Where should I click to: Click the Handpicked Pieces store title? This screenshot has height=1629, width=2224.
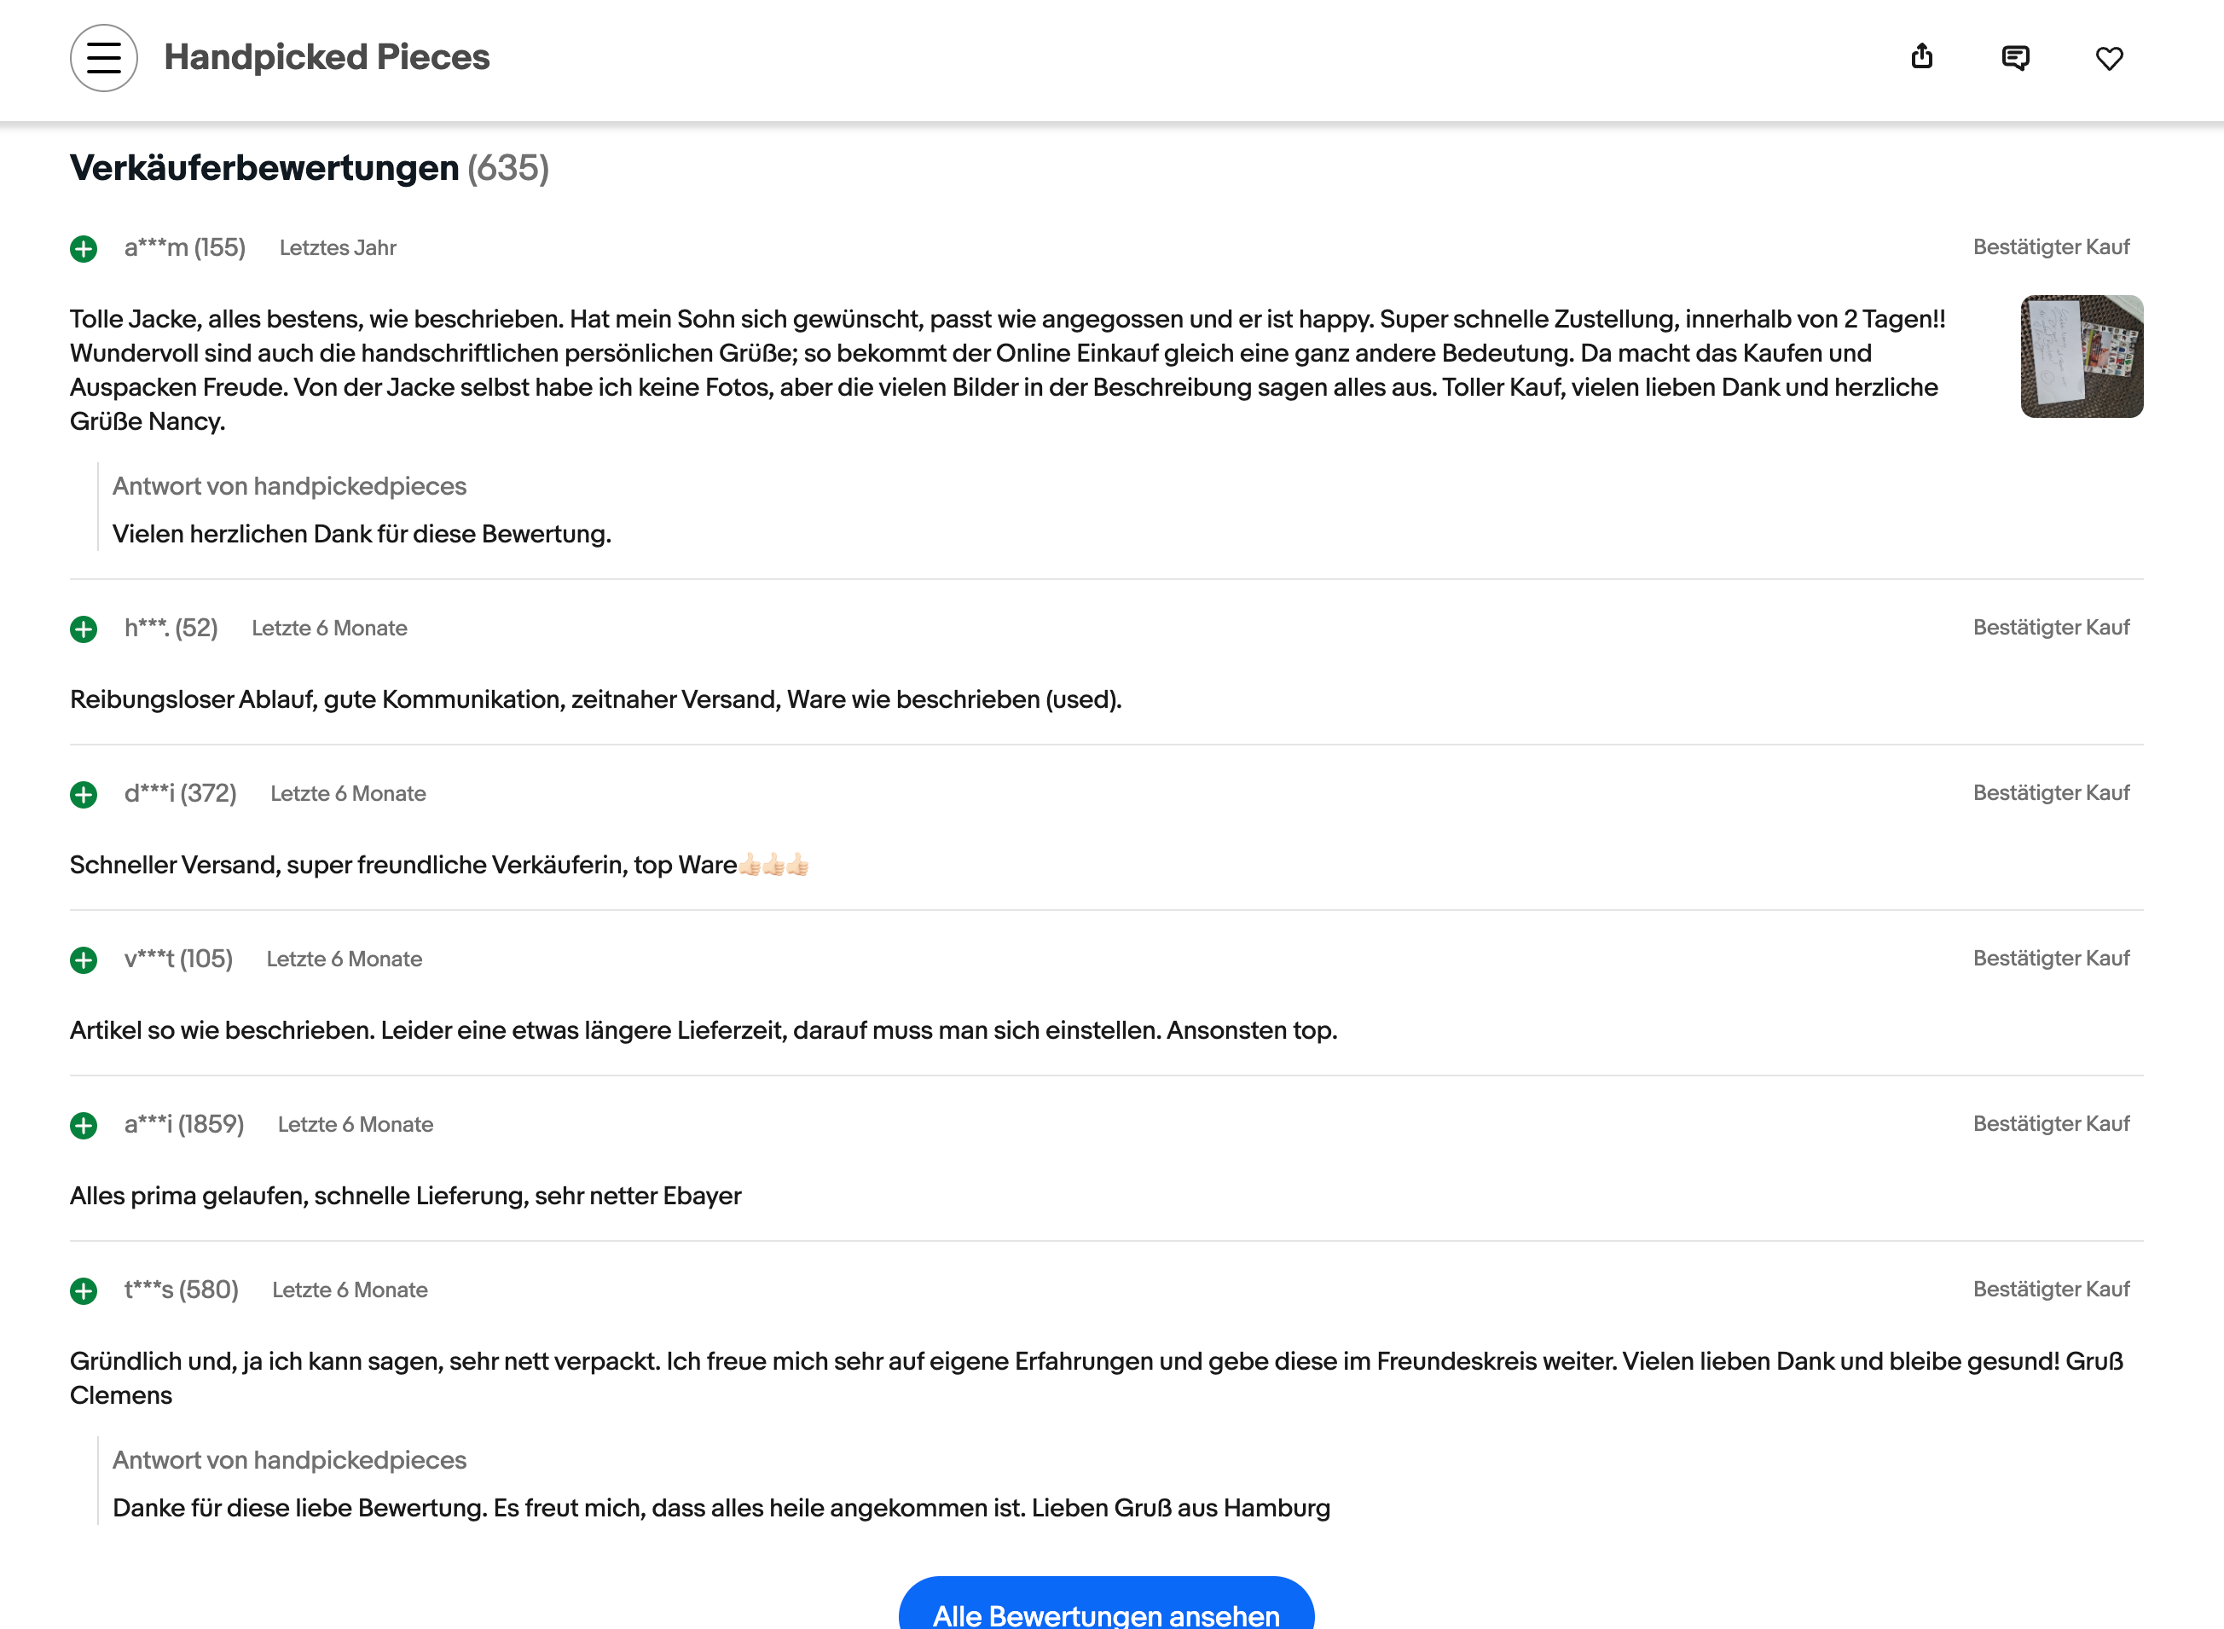pyautogui.click(x=327, y=57)
